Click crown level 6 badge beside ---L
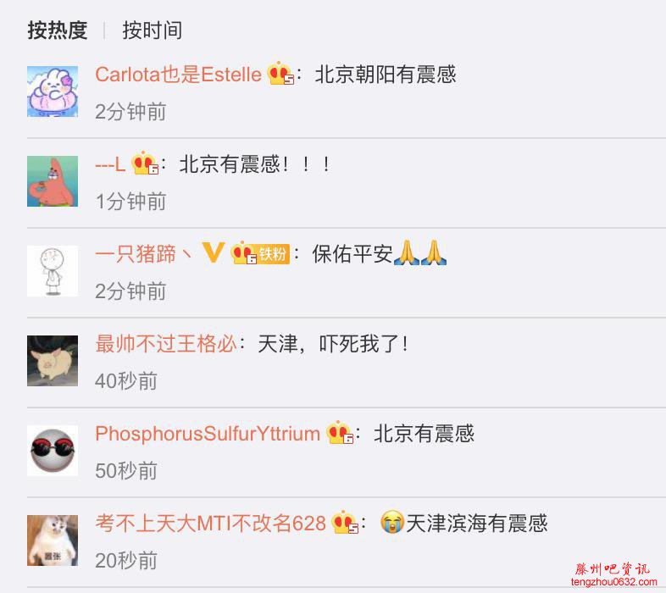666x593 pixels. [x=145, y=163]
